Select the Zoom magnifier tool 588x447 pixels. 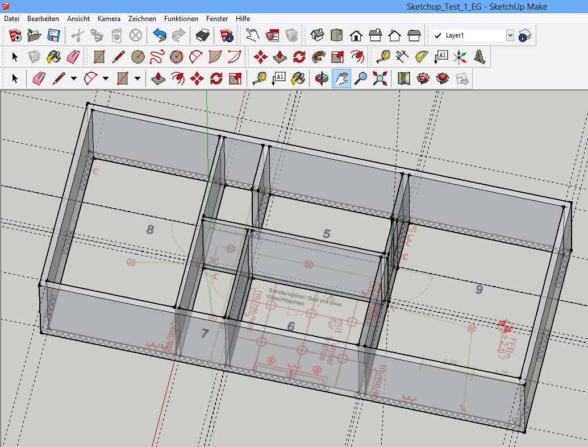pyautogui.click(x=361, y=79)
